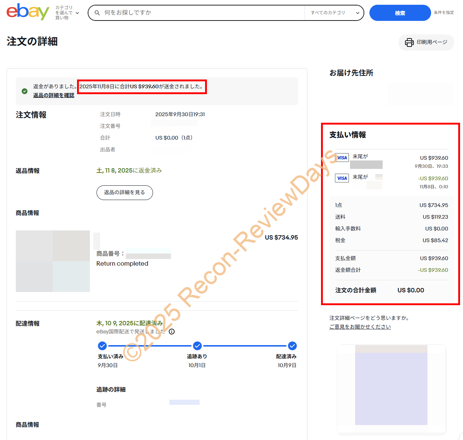Click the 送料 US $119.23 amount

coord(435,217)
